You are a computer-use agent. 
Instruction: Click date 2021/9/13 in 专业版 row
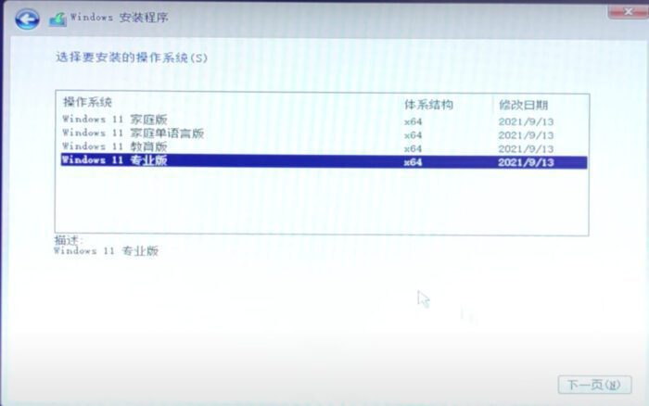click(526, 162)
